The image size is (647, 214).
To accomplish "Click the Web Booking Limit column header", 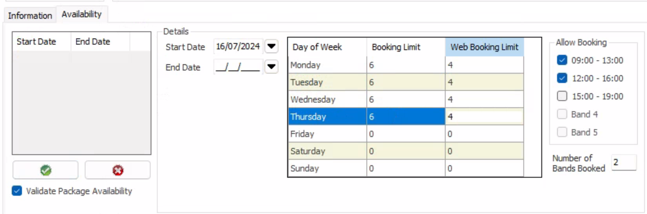I will pyautogui.click(x=484, y=47).
